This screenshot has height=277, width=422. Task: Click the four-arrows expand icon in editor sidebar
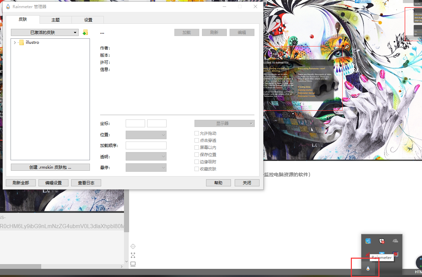pyautogui.click(x=133, y=255)
